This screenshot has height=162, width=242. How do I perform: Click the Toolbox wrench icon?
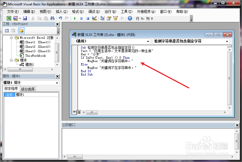click(x=122, y=18)
